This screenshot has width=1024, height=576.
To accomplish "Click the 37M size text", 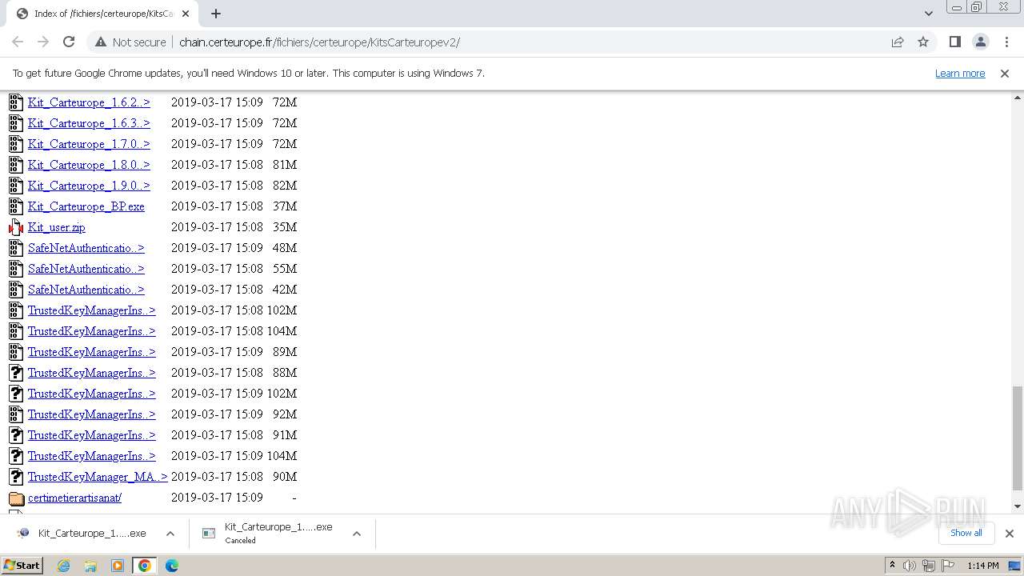I will pyautogui.click(x=285, y=206).
